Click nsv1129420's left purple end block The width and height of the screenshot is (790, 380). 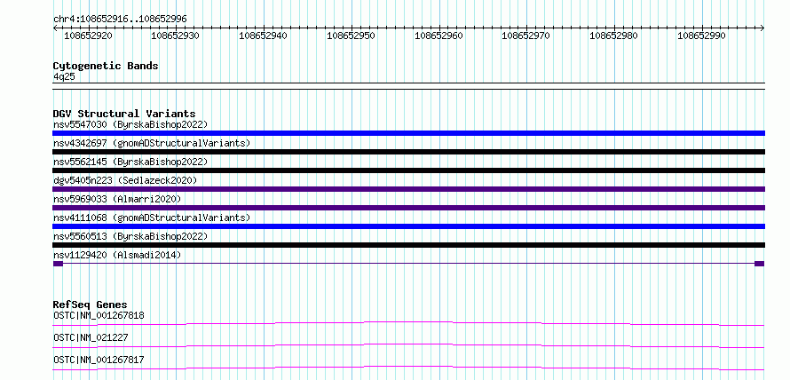58,264
